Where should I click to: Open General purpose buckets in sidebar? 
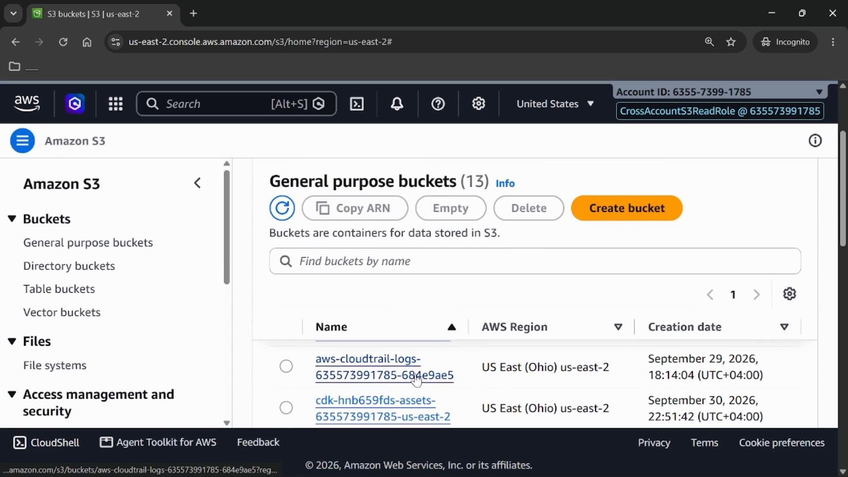[x=88, y=242]
